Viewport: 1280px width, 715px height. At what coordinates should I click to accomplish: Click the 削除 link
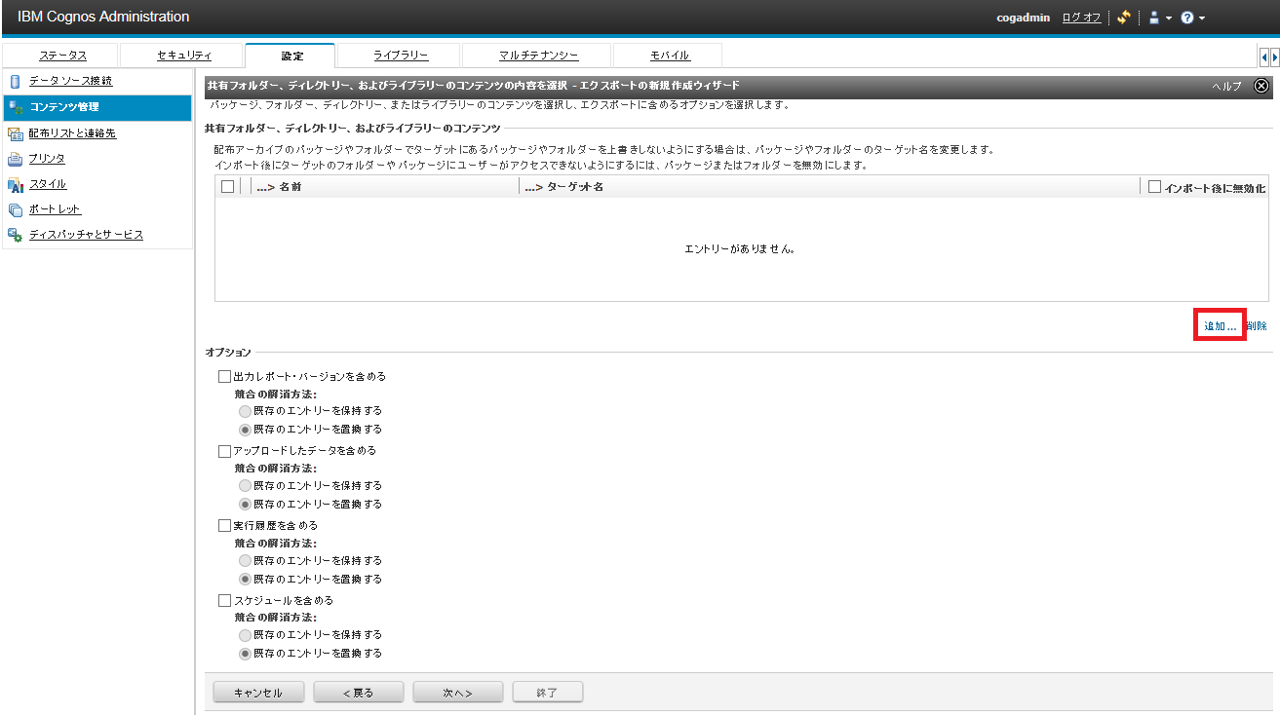(x=1257, y=326)
